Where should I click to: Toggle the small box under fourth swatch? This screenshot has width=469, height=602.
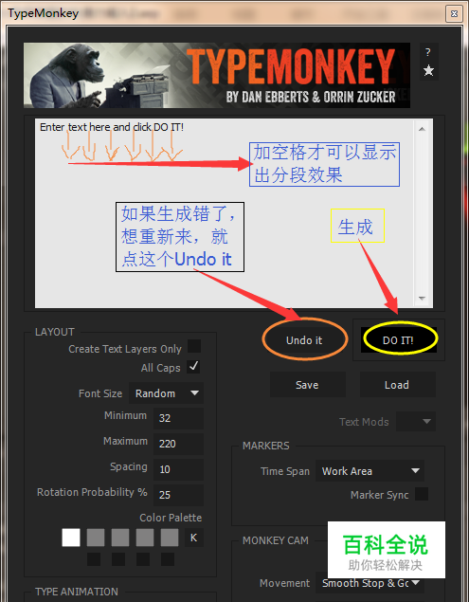[143, 559]
